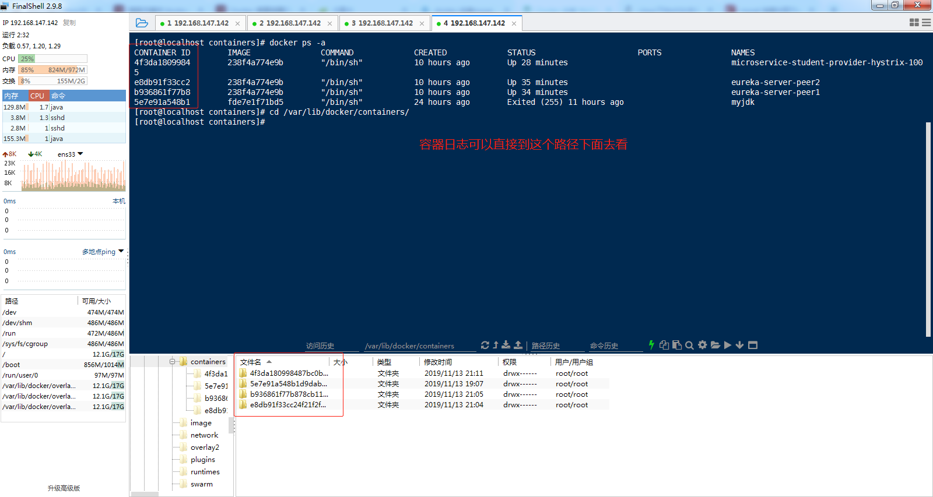Viewport: 933px width, 497px height.
Task: Collapse the containers tree node
Action: pyautogui.click(x=173, y=361)
